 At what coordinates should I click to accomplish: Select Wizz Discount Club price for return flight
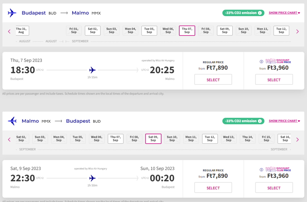[274, 188]
